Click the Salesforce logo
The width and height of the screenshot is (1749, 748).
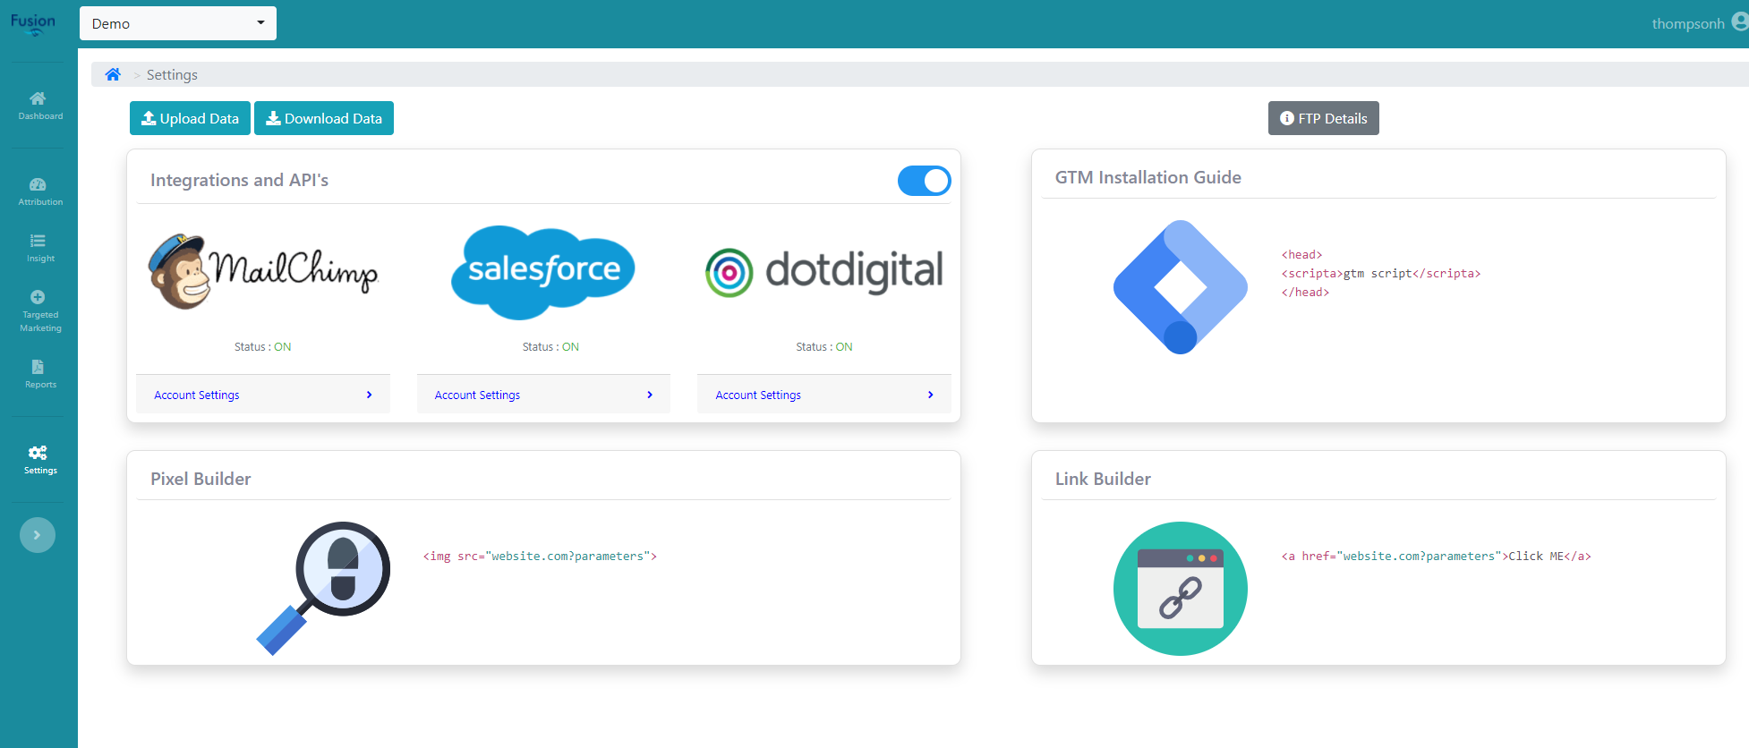543,272
